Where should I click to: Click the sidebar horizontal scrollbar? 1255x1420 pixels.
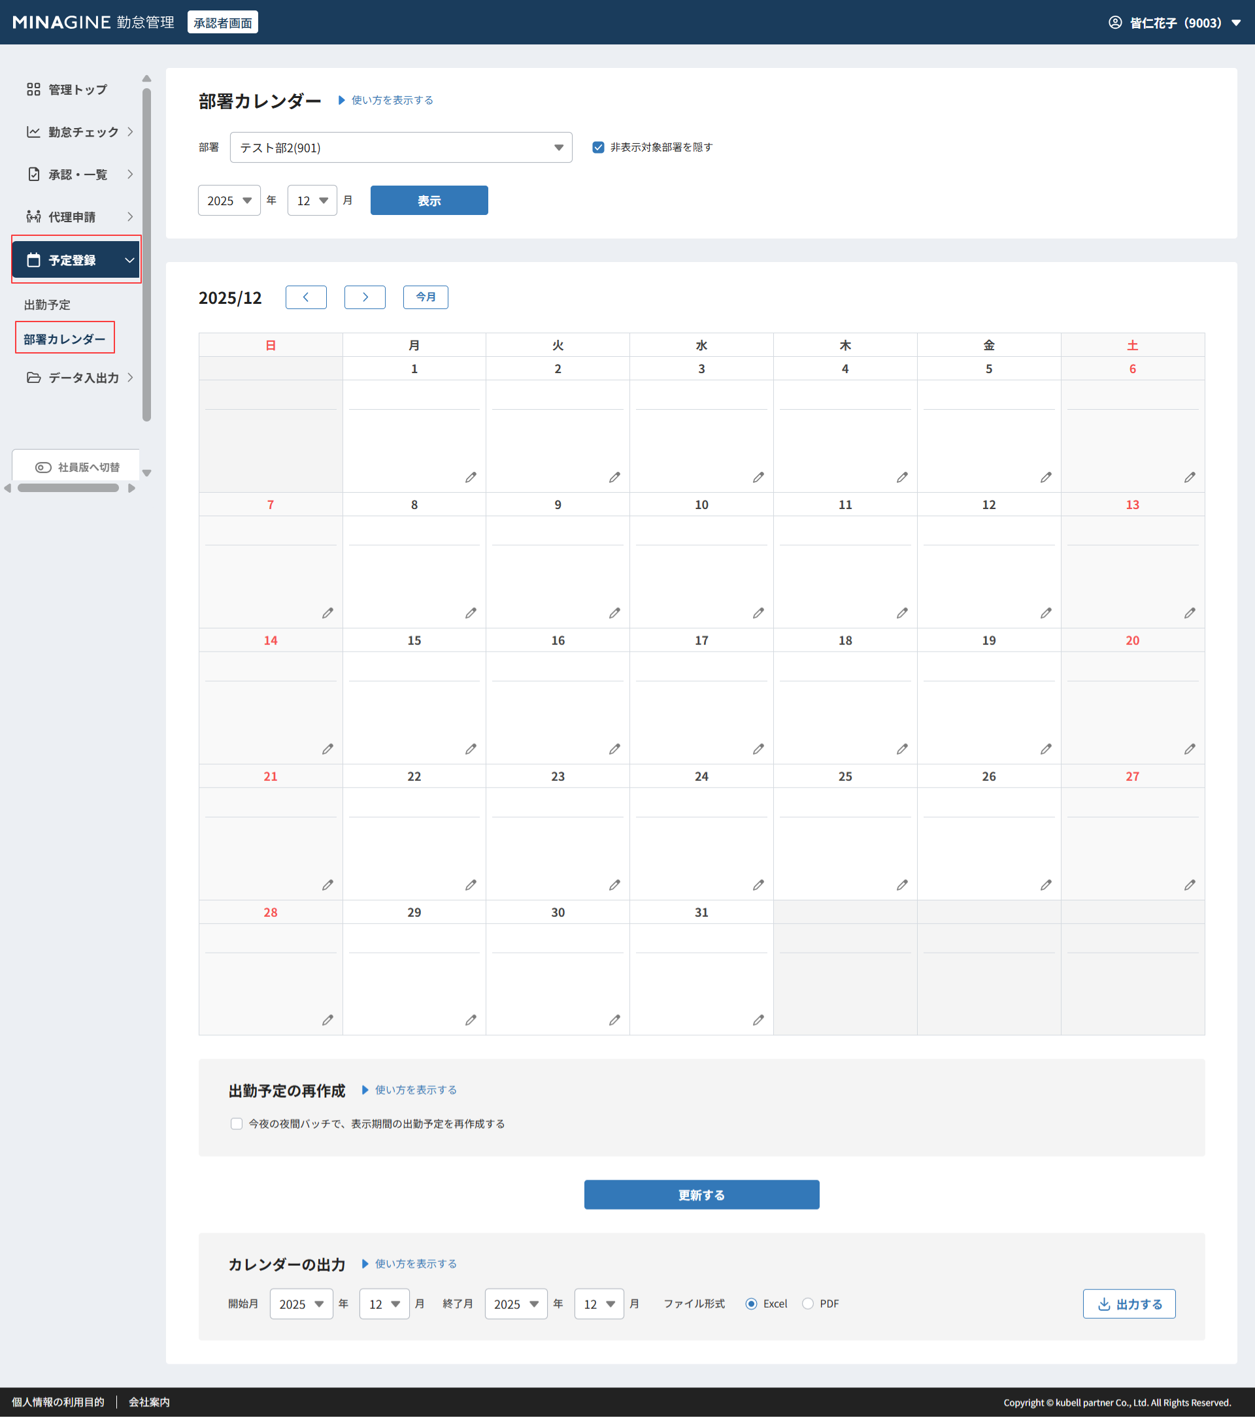(68, 488)
